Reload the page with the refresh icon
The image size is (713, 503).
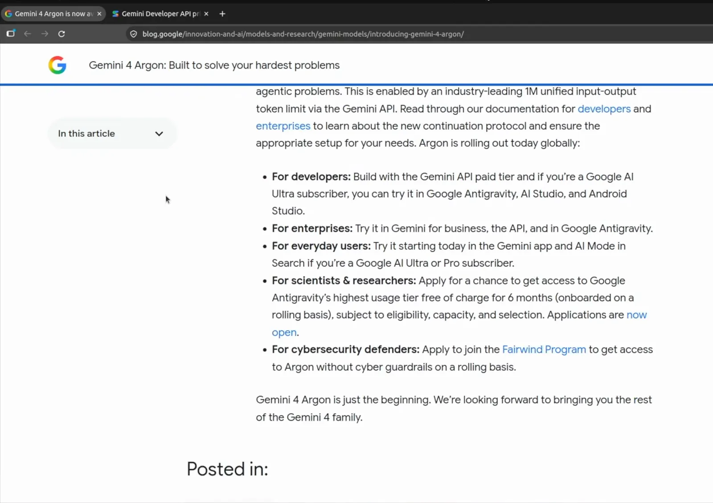coord(61,34)
